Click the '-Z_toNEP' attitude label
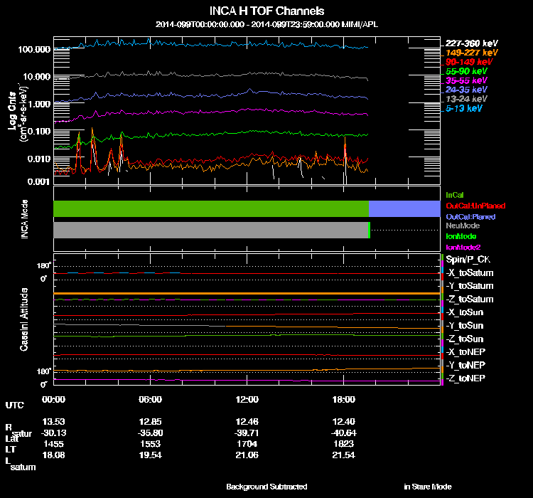533x498 pixels. [x=465, y=378]
